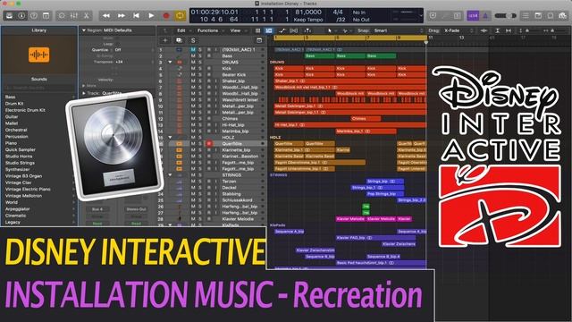Solo the Kick track
Viewport: 572px width, 322px height.
200,68
